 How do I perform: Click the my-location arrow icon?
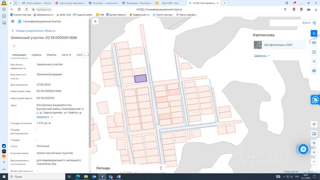314,124
